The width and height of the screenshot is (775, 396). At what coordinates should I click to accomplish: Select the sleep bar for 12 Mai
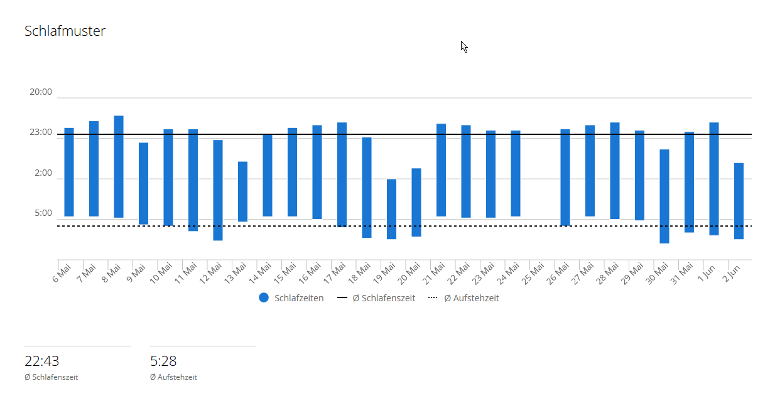[218, 190]
